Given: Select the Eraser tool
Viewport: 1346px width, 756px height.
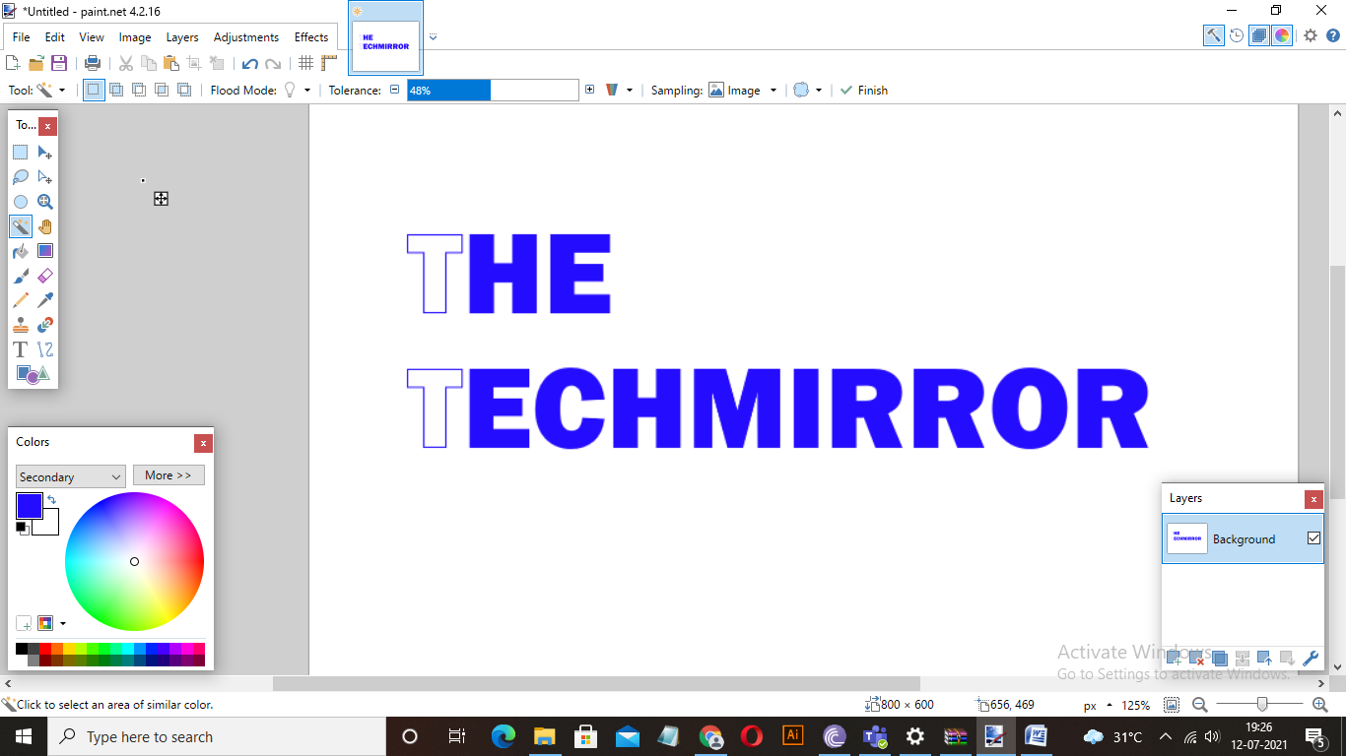Looking at the screenshot, I should click(45, 276).
